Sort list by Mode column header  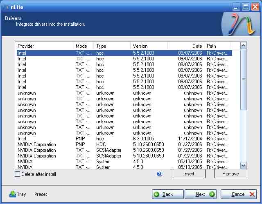(x=83, y=46)
